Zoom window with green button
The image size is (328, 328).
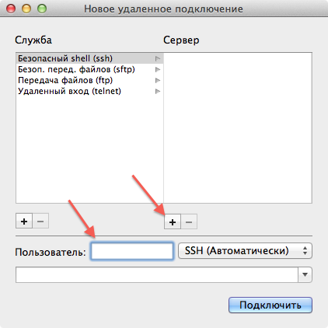click(42, 9)
